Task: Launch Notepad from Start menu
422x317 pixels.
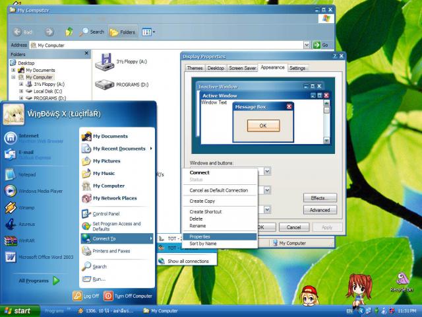Action: pyautogui.click(x=21, y=174)
